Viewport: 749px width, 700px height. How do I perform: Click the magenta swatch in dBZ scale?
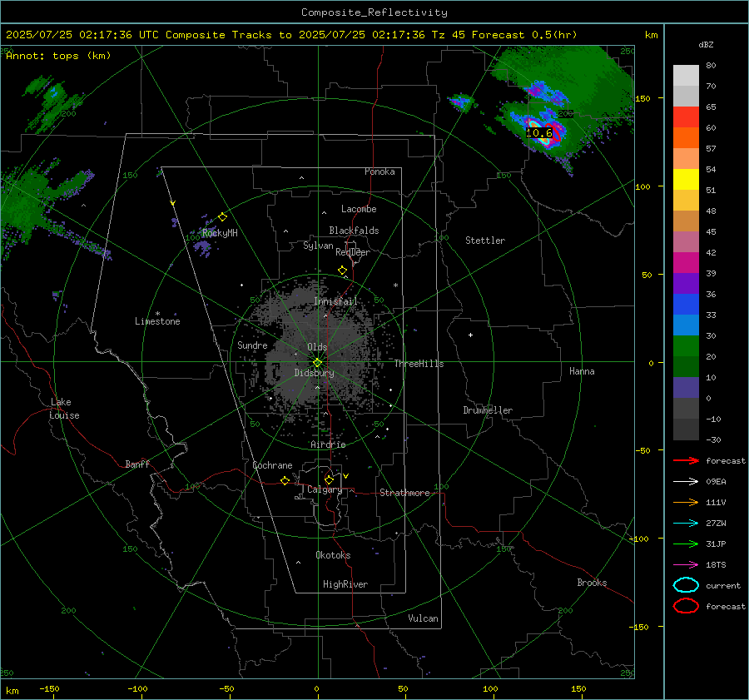click(686, 263)
